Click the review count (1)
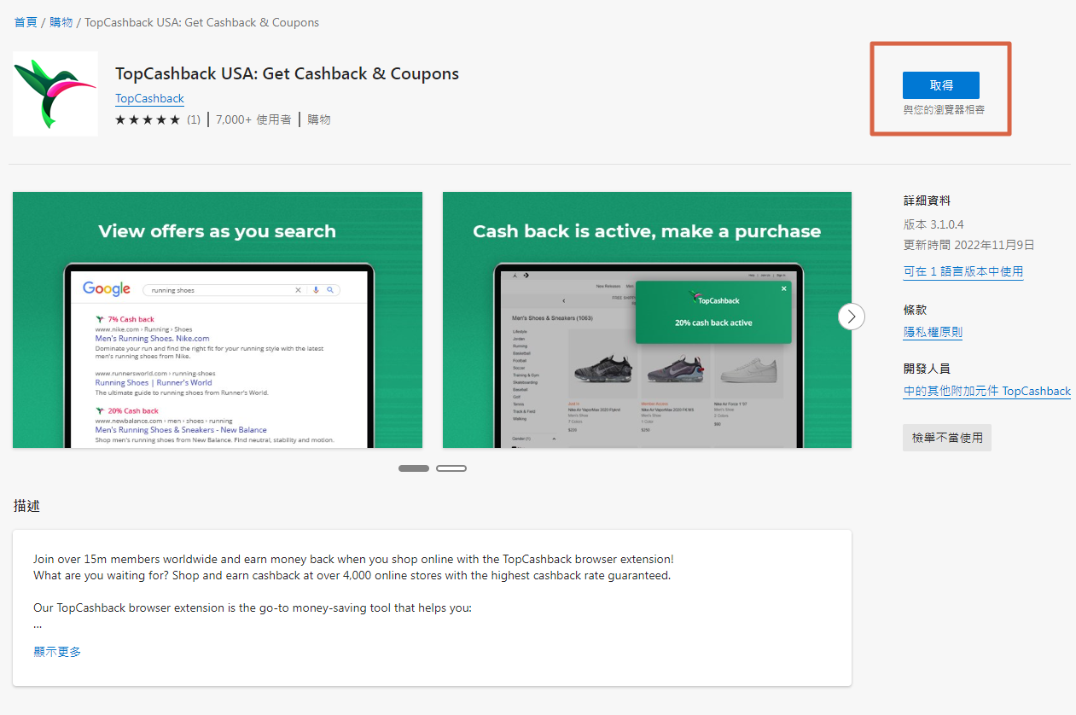Viewport: 1076px width, 715px height. (194, 119)
